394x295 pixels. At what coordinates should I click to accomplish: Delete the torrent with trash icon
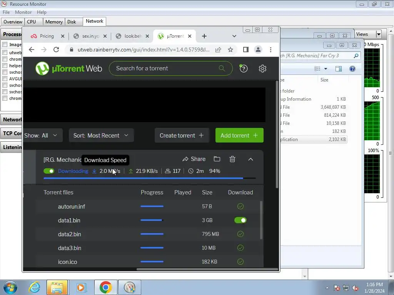pos(232,159)
